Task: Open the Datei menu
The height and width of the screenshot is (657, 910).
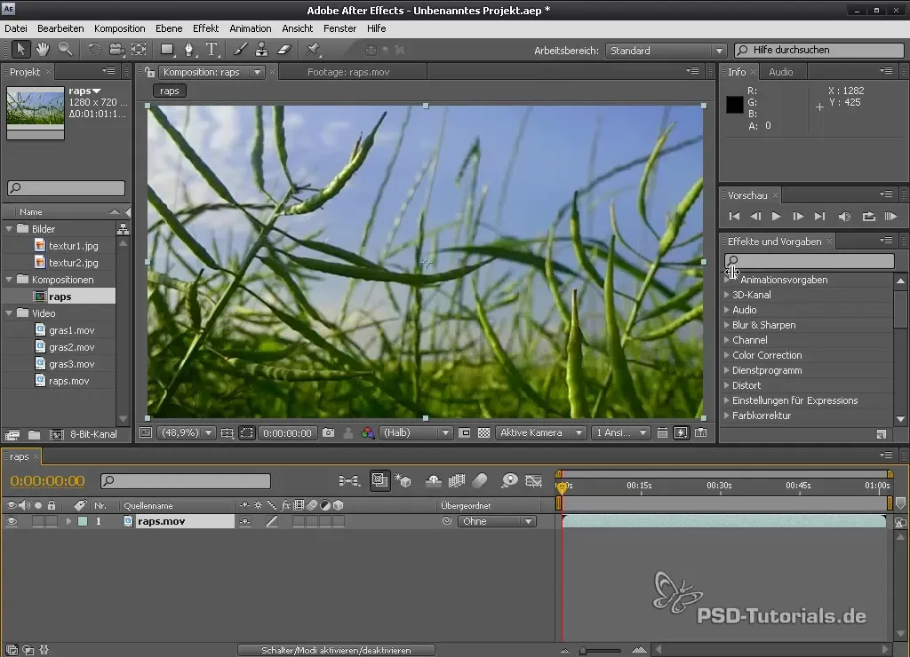Action: pyautogui.click(x=16, y=28)
